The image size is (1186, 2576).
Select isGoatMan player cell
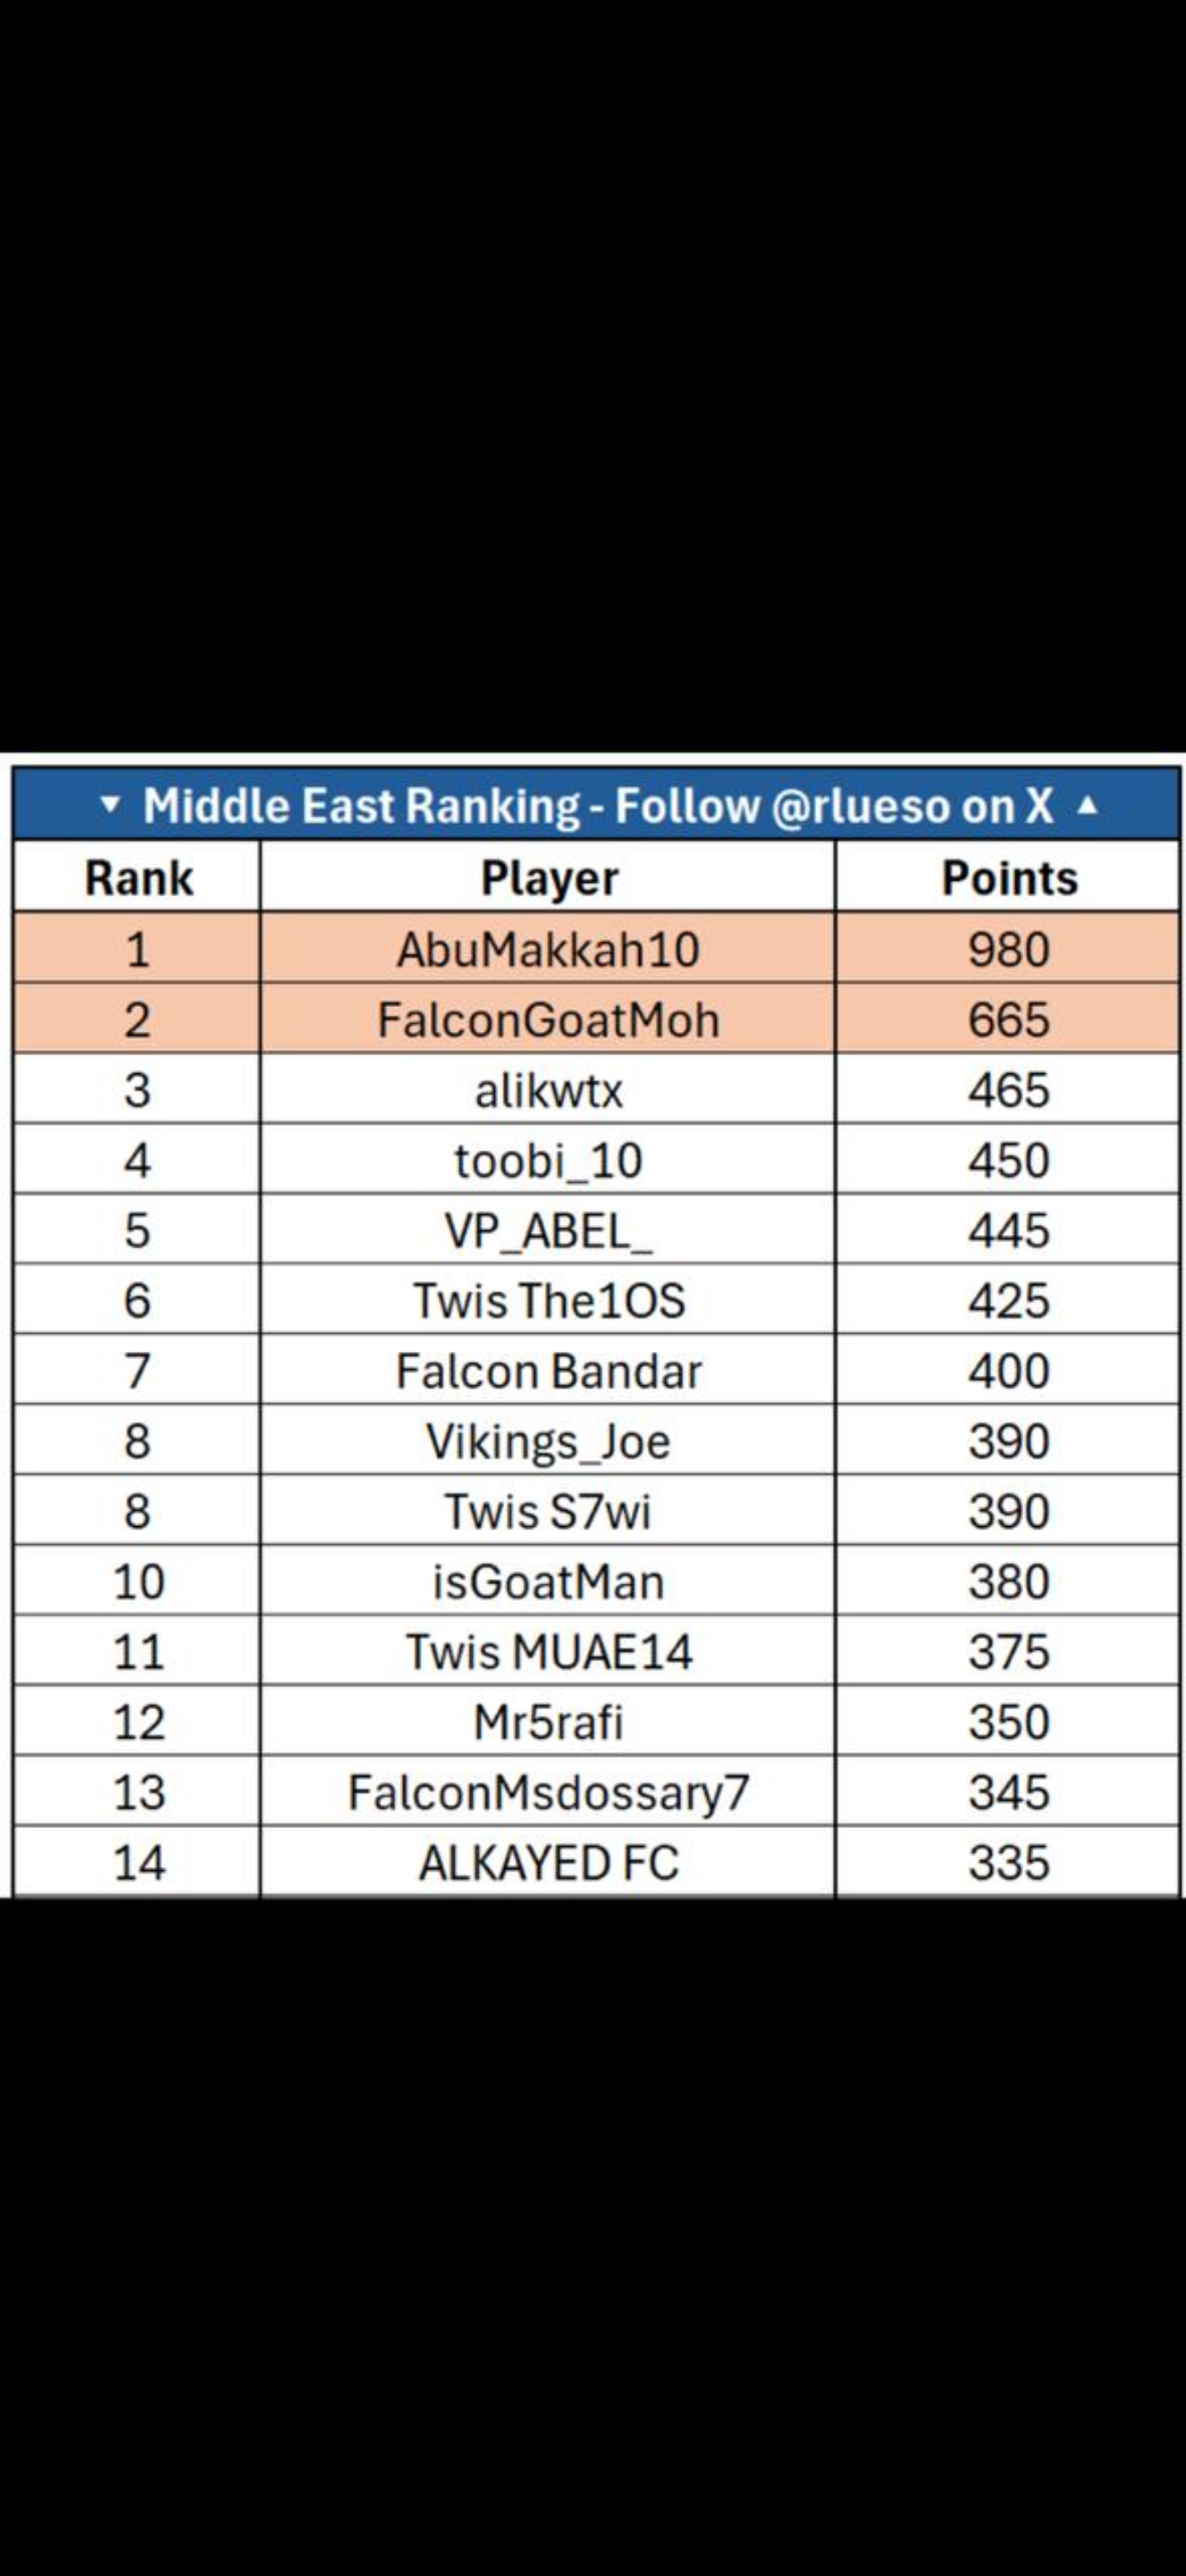548,1581
